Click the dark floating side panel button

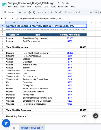95,116
